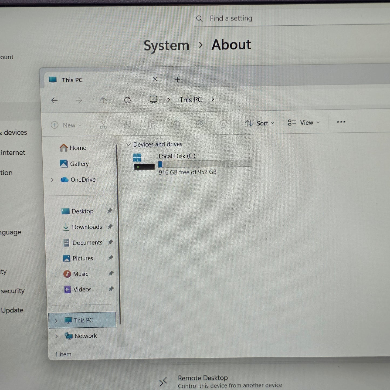Expand the This PC tree node
Screen dimensions: 390x390
click(56, 321)
